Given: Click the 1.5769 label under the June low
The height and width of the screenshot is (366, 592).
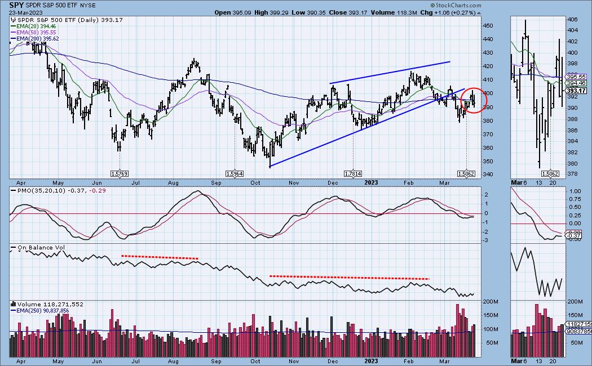Looking at the screenshot, I should (120, 174).
